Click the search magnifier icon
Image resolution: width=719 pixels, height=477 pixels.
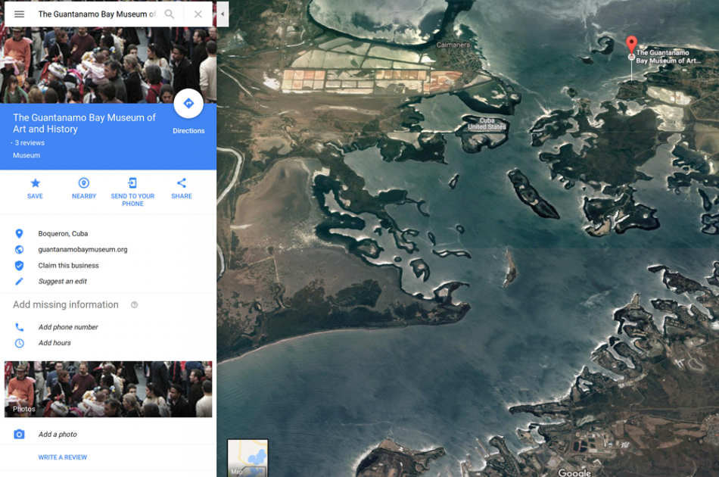(170, 14)
